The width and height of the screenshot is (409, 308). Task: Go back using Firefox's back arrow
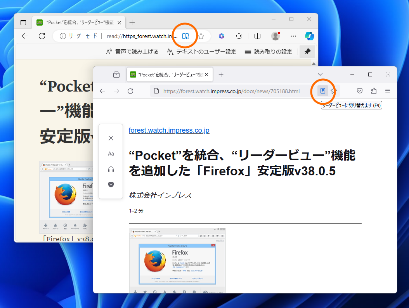[x=102, y=90]
